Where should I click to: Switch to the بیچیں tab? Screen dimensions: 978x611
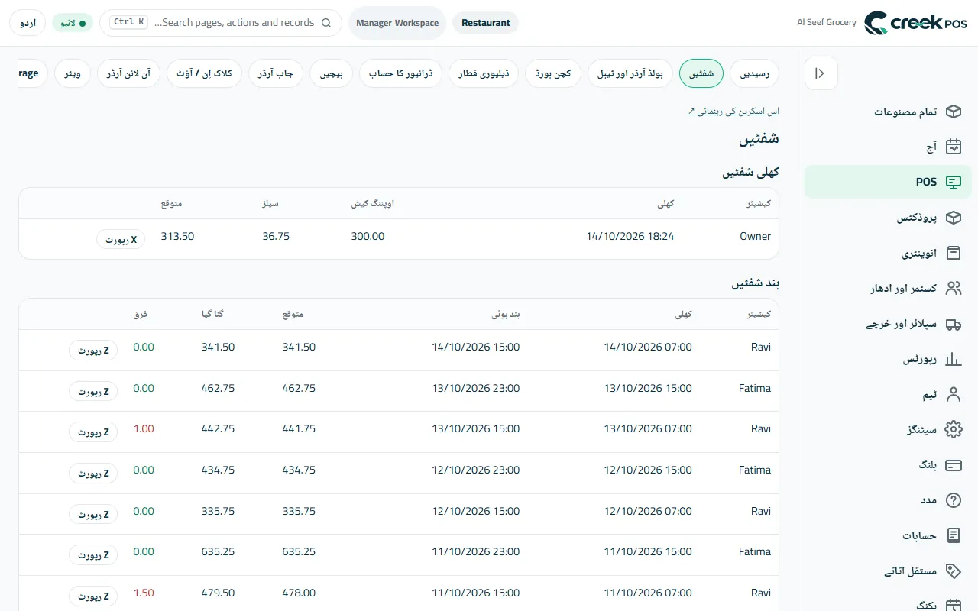click(332, 73)
